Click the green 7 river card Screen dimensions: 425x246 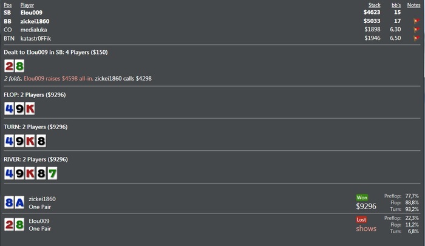52,173
